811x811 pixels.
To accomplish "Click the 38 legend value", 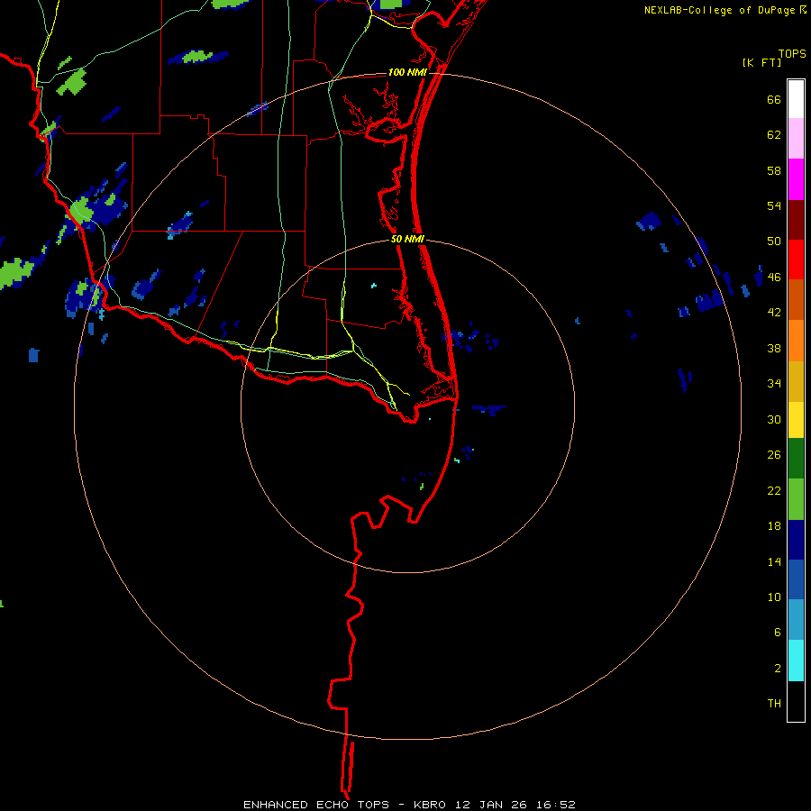I will pos(774,348).
